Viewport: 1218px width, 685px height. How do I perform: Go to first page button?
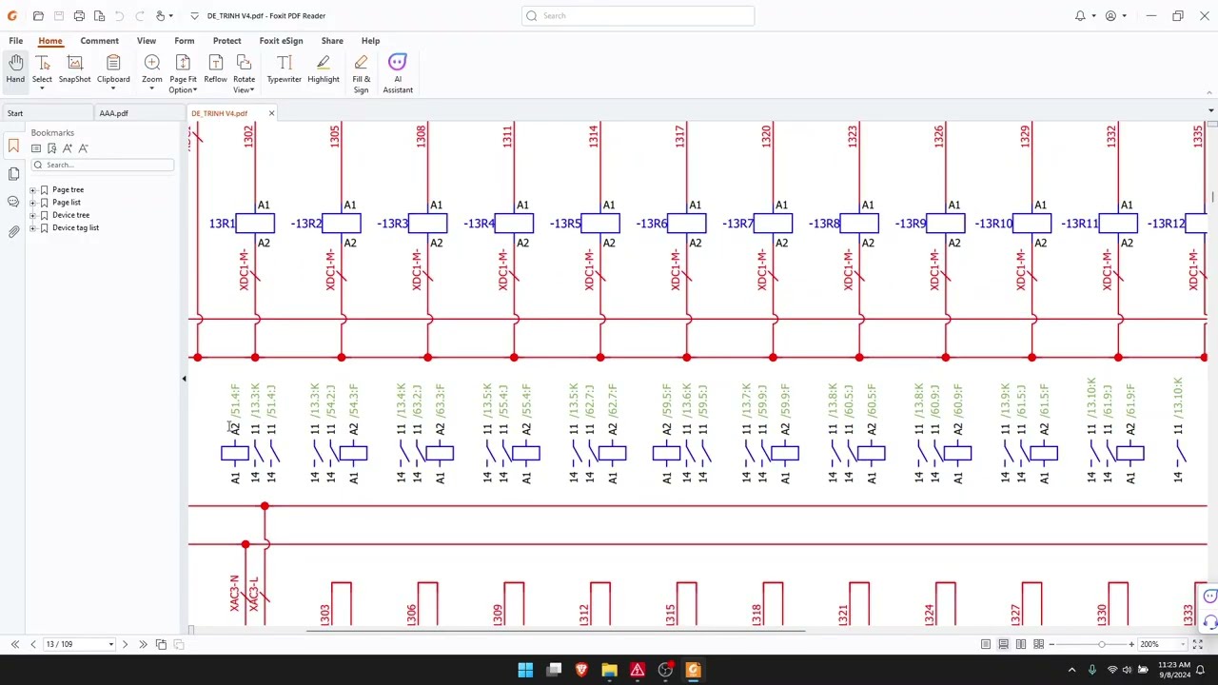coord(15,644)
